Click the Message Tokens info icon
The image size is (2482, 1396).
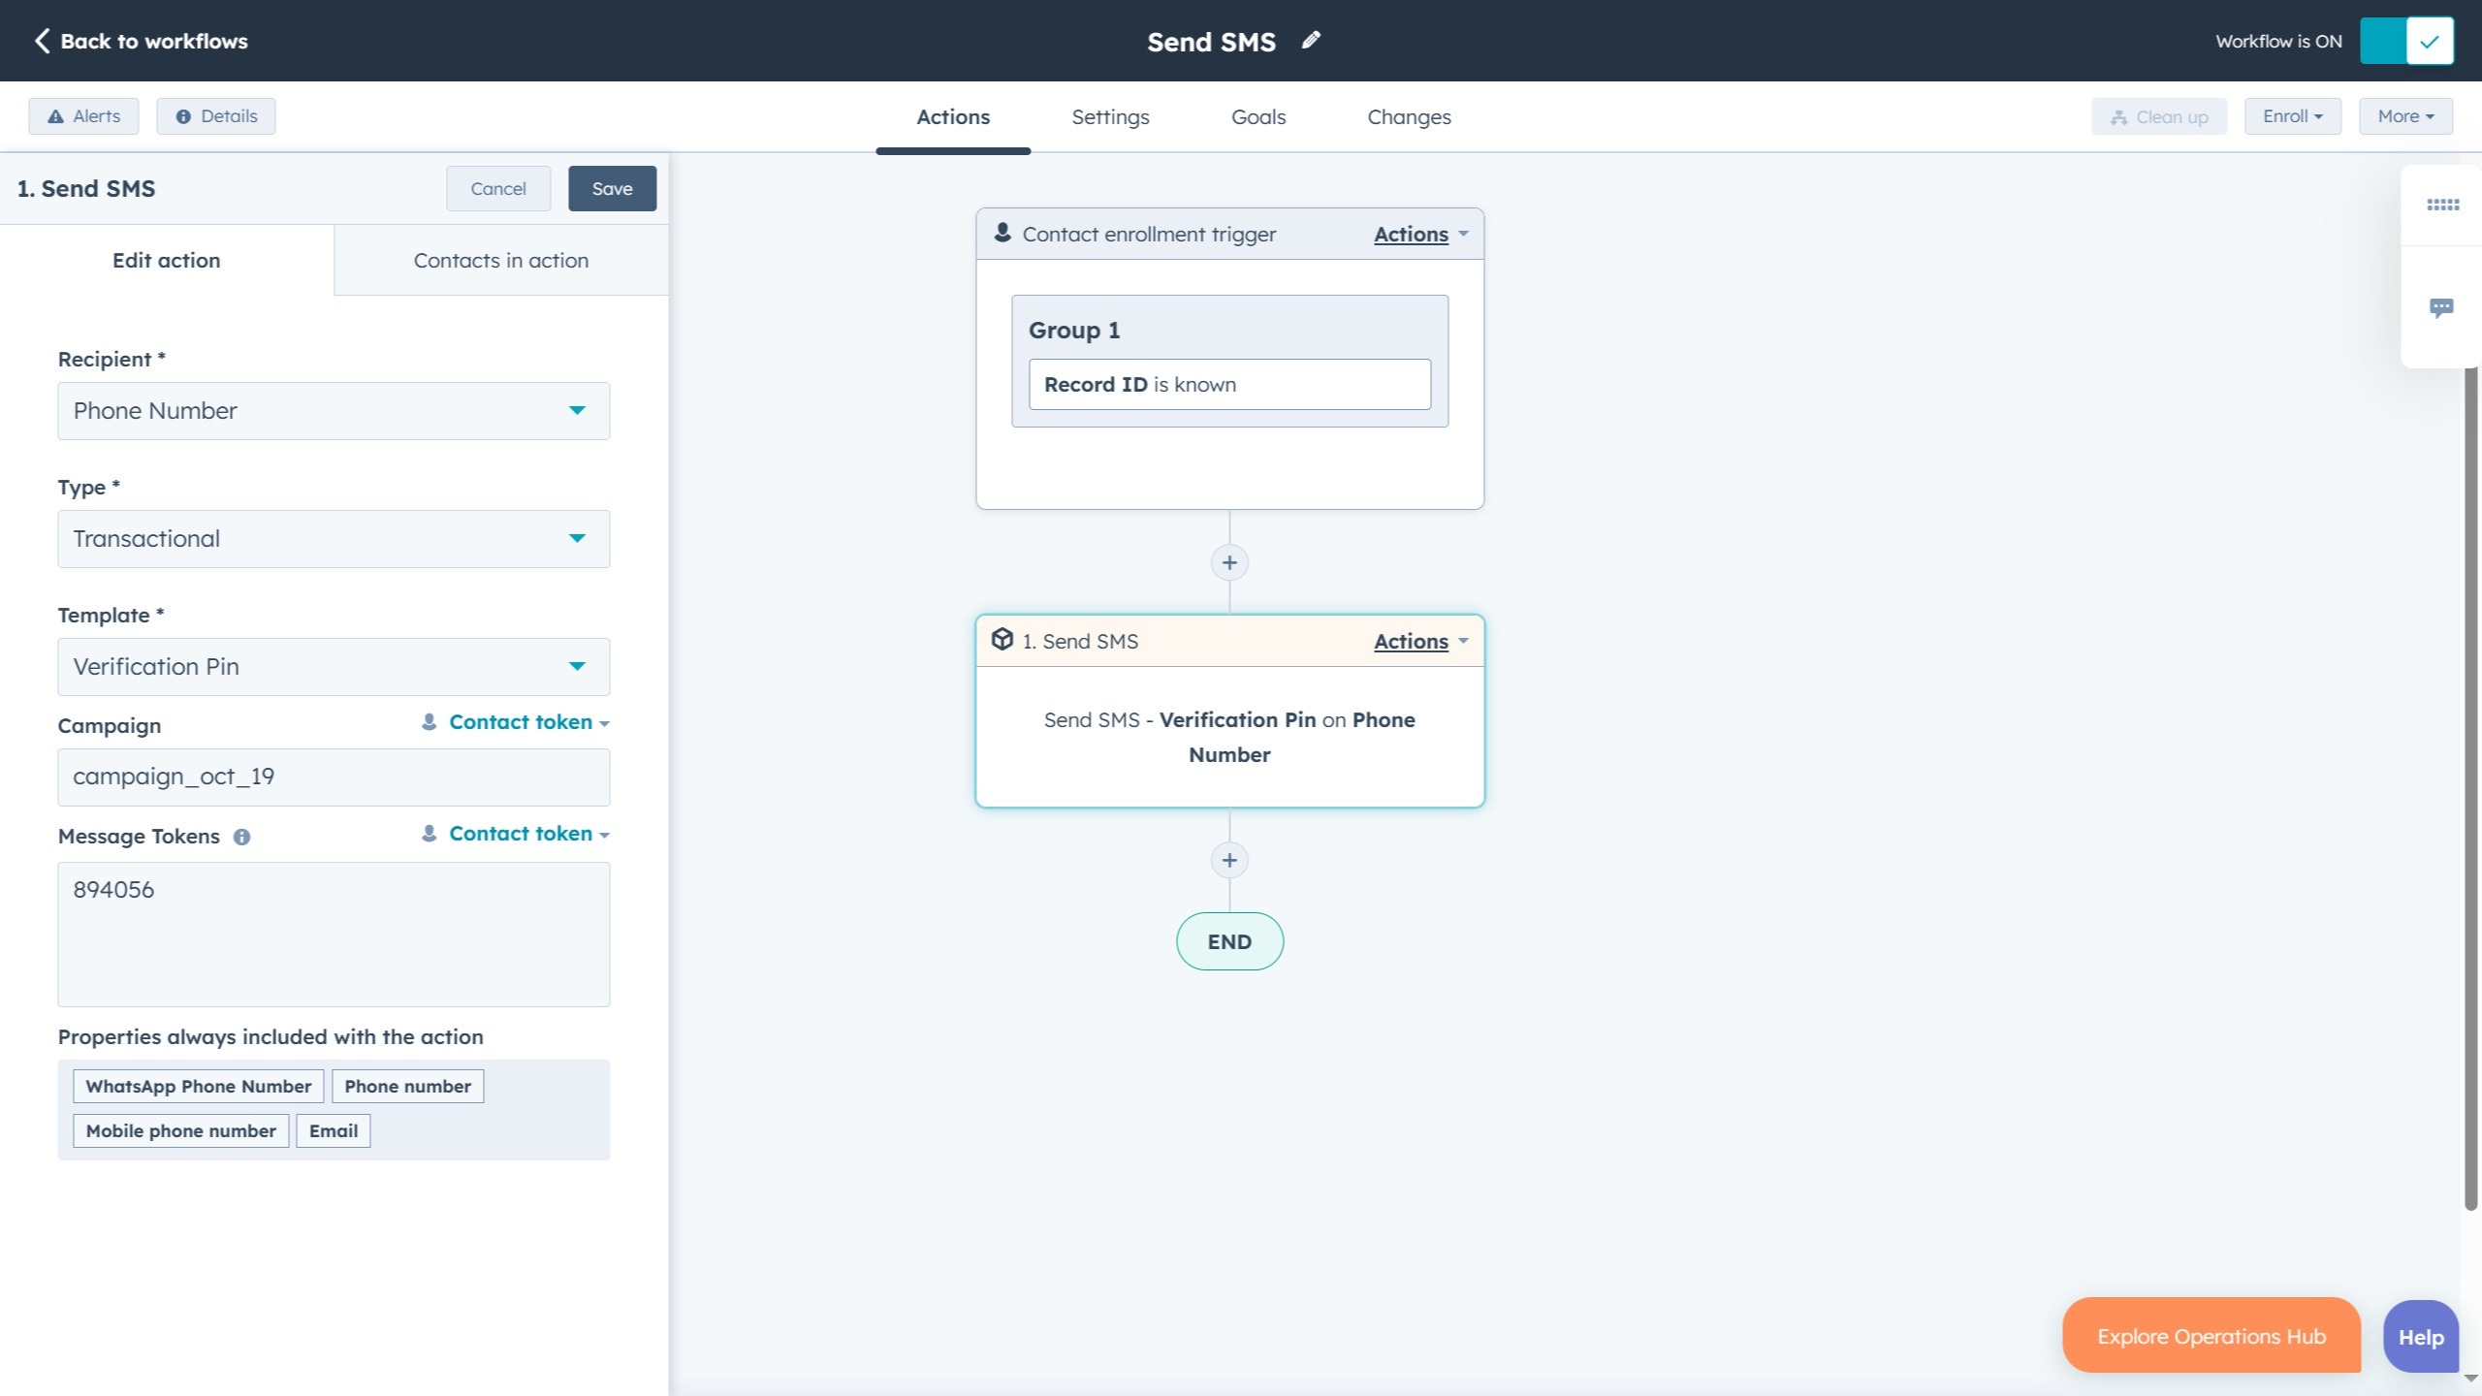[x=241, y=837]
